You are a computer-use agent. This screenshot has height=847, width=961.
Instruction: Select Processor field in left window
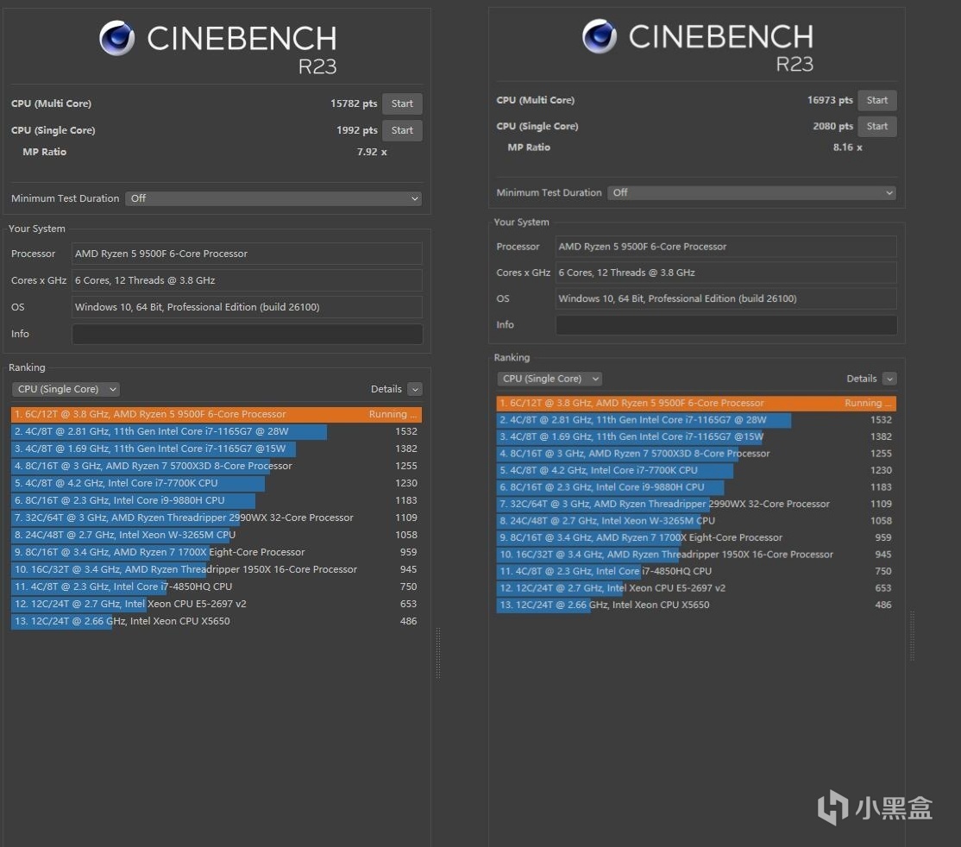click(x=247, y=254)
